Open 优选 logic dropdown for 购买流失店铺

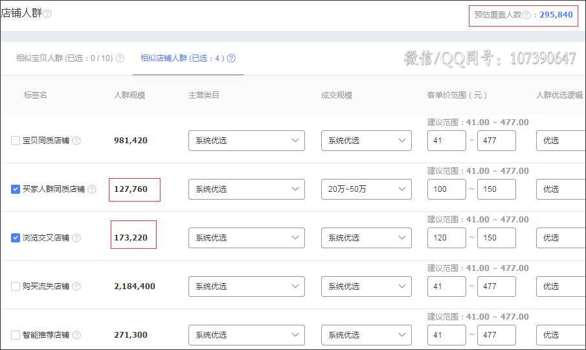561,286
